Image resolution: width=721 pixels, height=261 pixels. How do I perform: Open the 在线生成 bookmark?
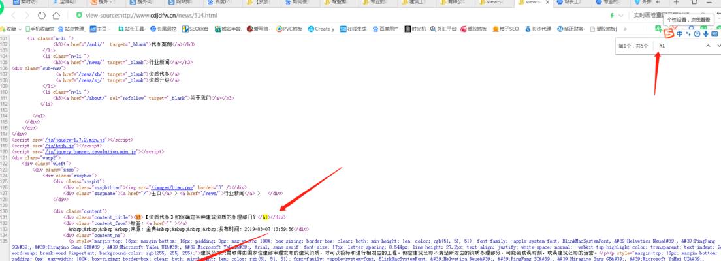click(353, 29)
